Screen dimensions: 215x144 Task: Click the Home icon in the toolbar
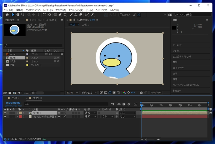(x=7, y=15)
